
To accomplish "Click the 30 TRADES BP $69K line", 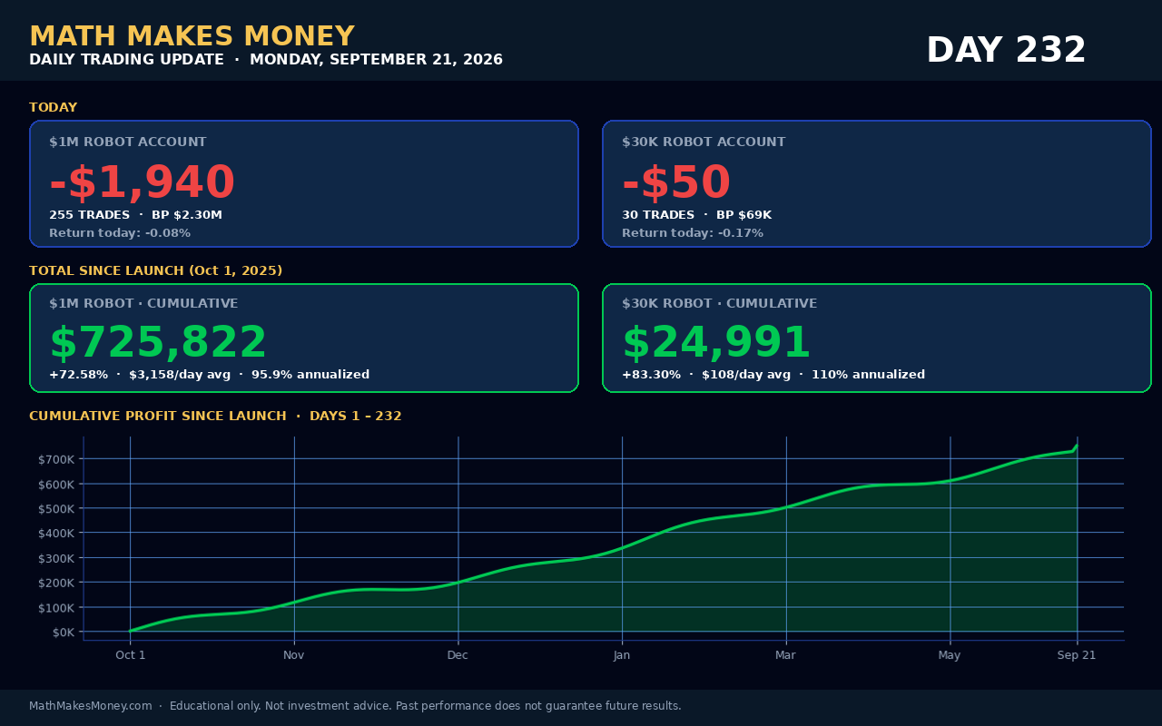I will 696,215.
